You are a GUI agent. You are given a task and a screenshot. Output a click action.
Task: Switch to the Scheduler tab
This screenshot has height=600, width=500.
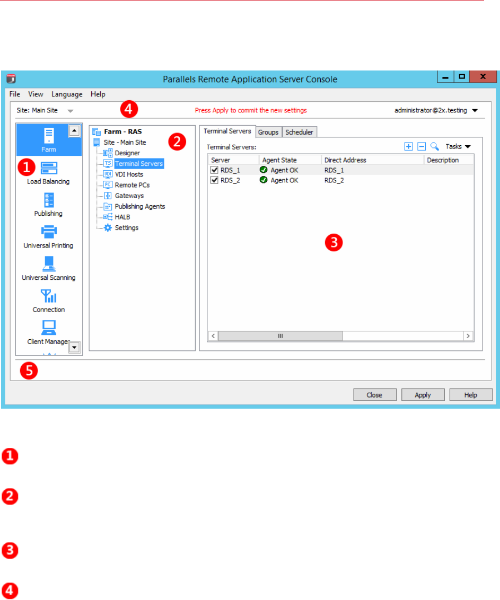[300, 132]
